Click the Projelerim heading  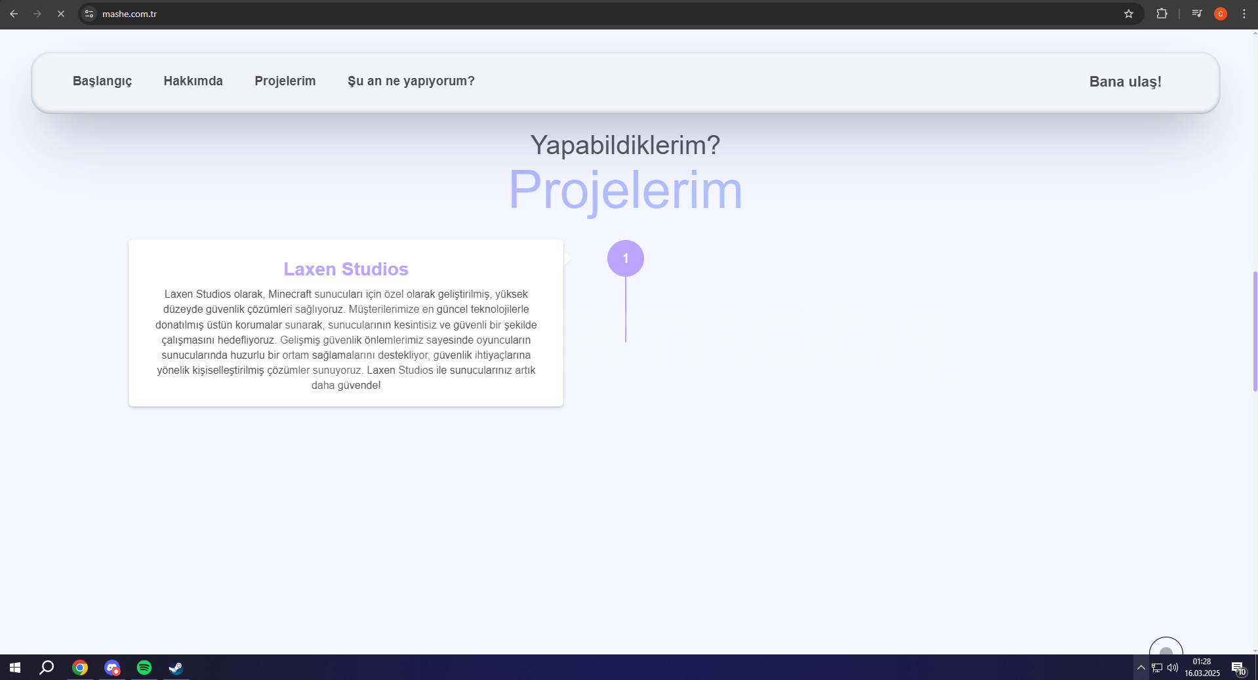pos(626,190)
